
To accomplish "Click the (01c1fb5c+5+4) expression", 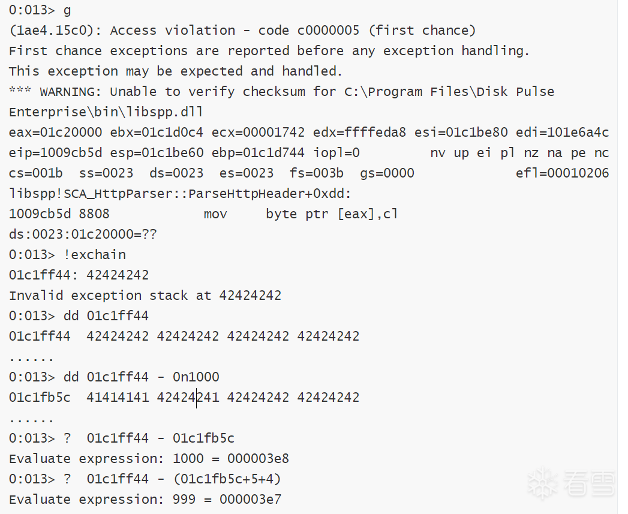I will pyautogui.click(x=227, y=479).
